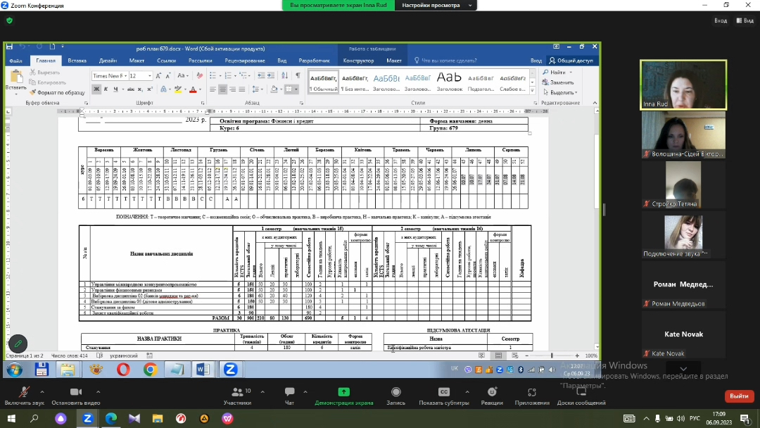Switch to Вставка tab in shared Word
Viewport: 760px width, 428px height.
[x=77, y=61]
